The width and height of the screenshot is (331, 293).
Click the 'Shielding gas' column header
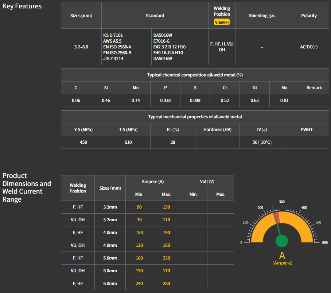pos(262,16)
